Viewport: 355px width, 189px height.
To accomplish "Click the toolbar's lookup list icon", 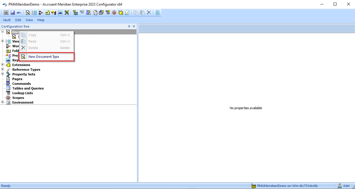I will [108, 13].
